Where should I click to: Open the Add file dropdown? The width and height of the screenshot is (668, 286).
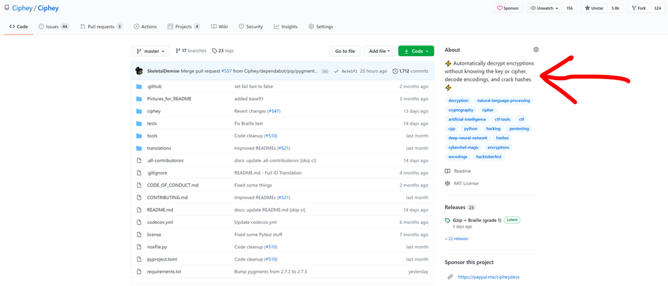[x=379, y=51]
